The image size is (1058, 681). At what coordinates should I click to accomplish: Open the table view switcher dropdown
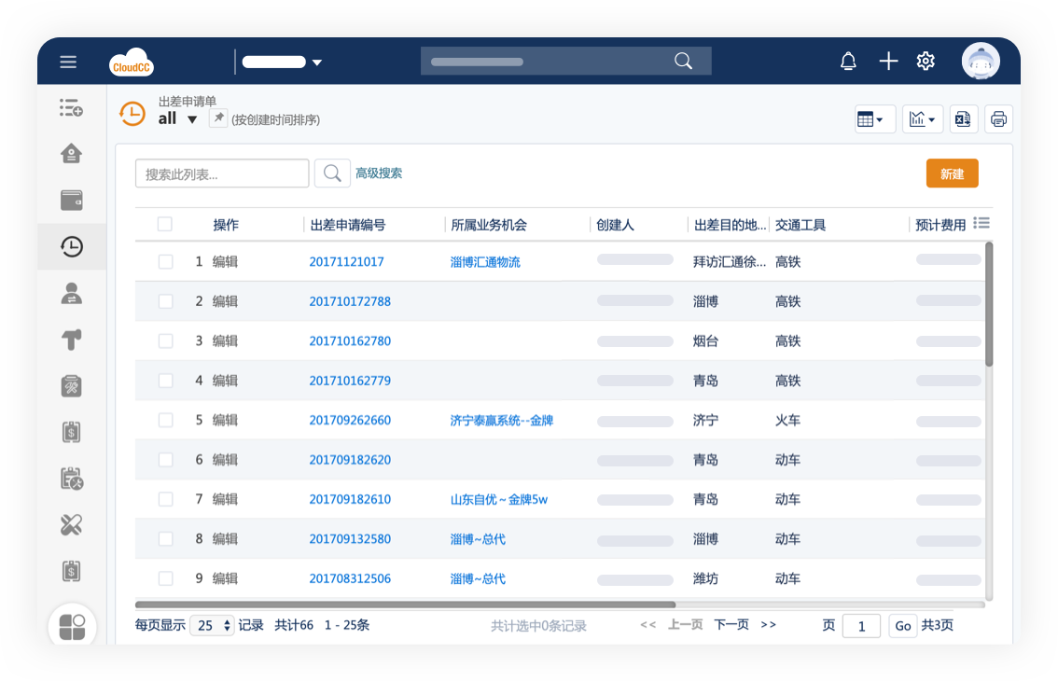pyautogui.click(x=874, y=118)
